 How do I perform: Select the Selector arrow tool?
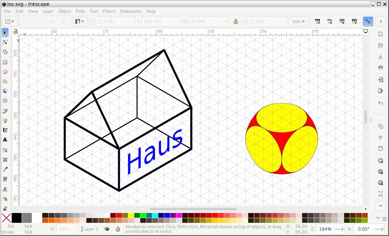click(x=5, y=33)
